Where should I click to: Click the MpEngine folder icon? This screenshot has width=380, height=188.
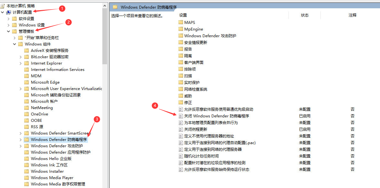[x=181, y=29]
